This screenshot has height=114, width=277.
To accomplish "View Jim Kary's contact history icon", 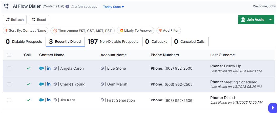I will (x=55, y=100).
